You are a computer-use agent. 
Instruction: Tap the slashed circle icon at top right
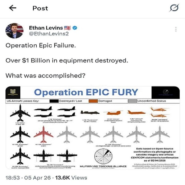(x=174, y=8)
